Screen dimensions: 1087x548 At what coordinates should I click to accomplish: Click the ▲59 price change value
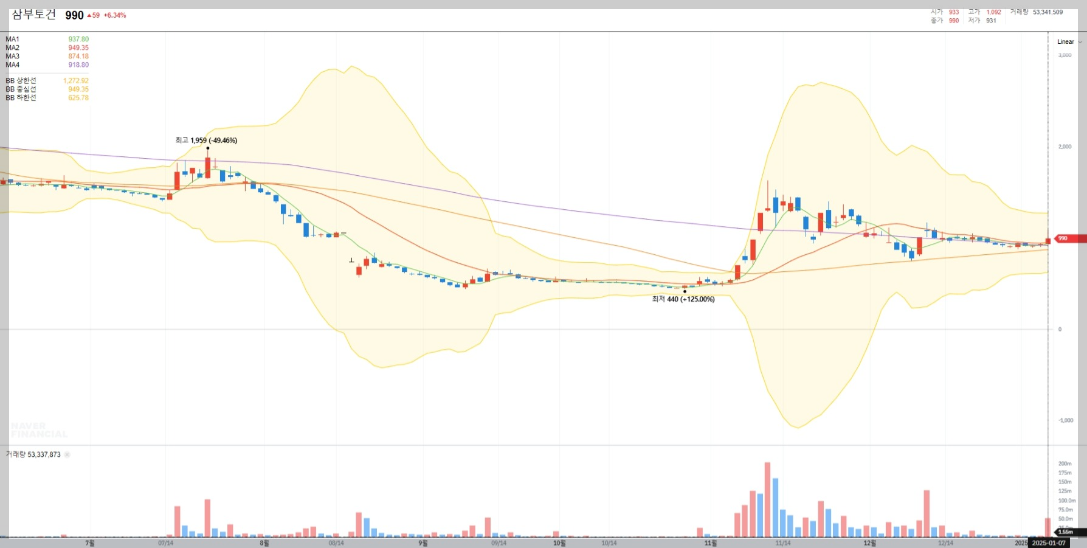94,15
